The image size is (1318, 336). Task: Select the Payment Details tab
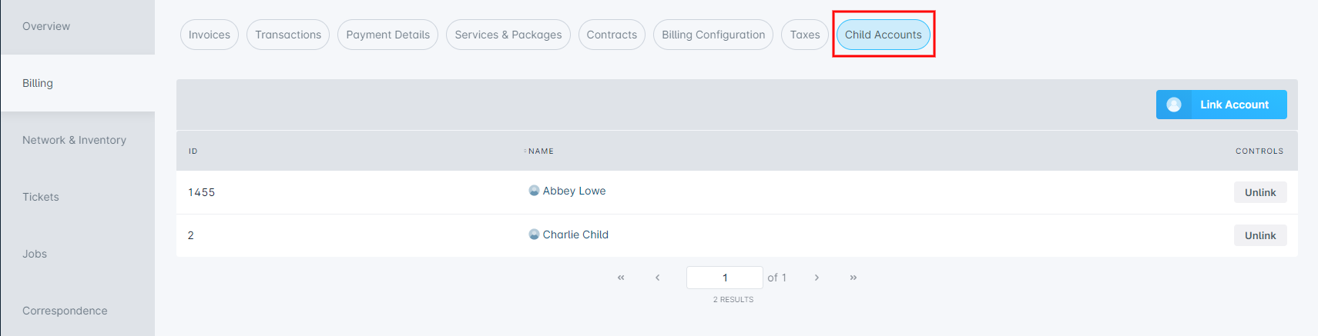tap(388, 35)
